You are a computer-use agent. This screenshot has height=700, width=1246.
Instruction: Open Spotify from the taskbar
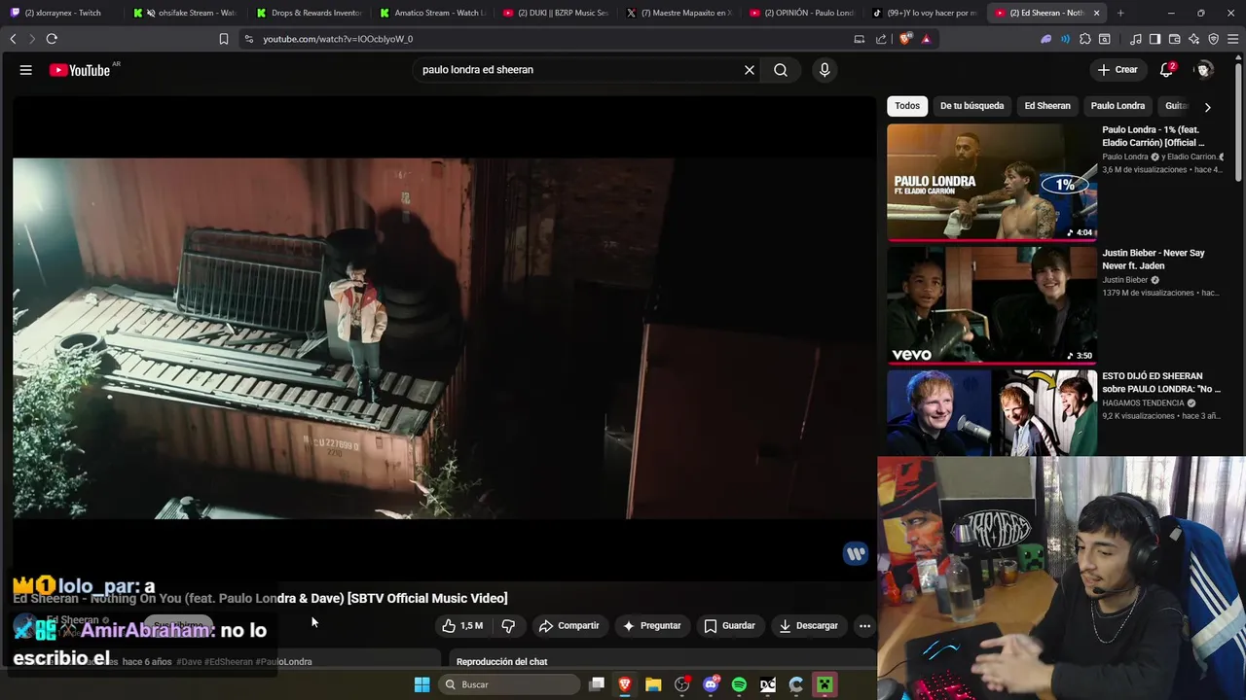click(739, 684)
